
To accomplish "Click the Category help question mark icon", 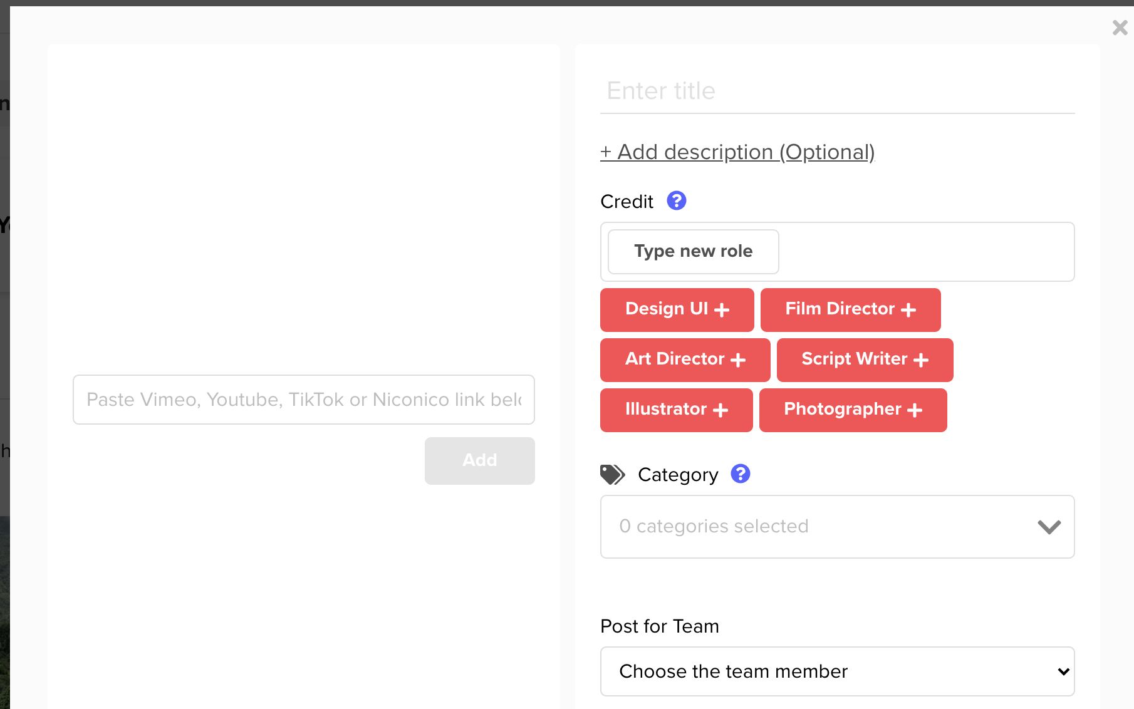I will 741,474.
